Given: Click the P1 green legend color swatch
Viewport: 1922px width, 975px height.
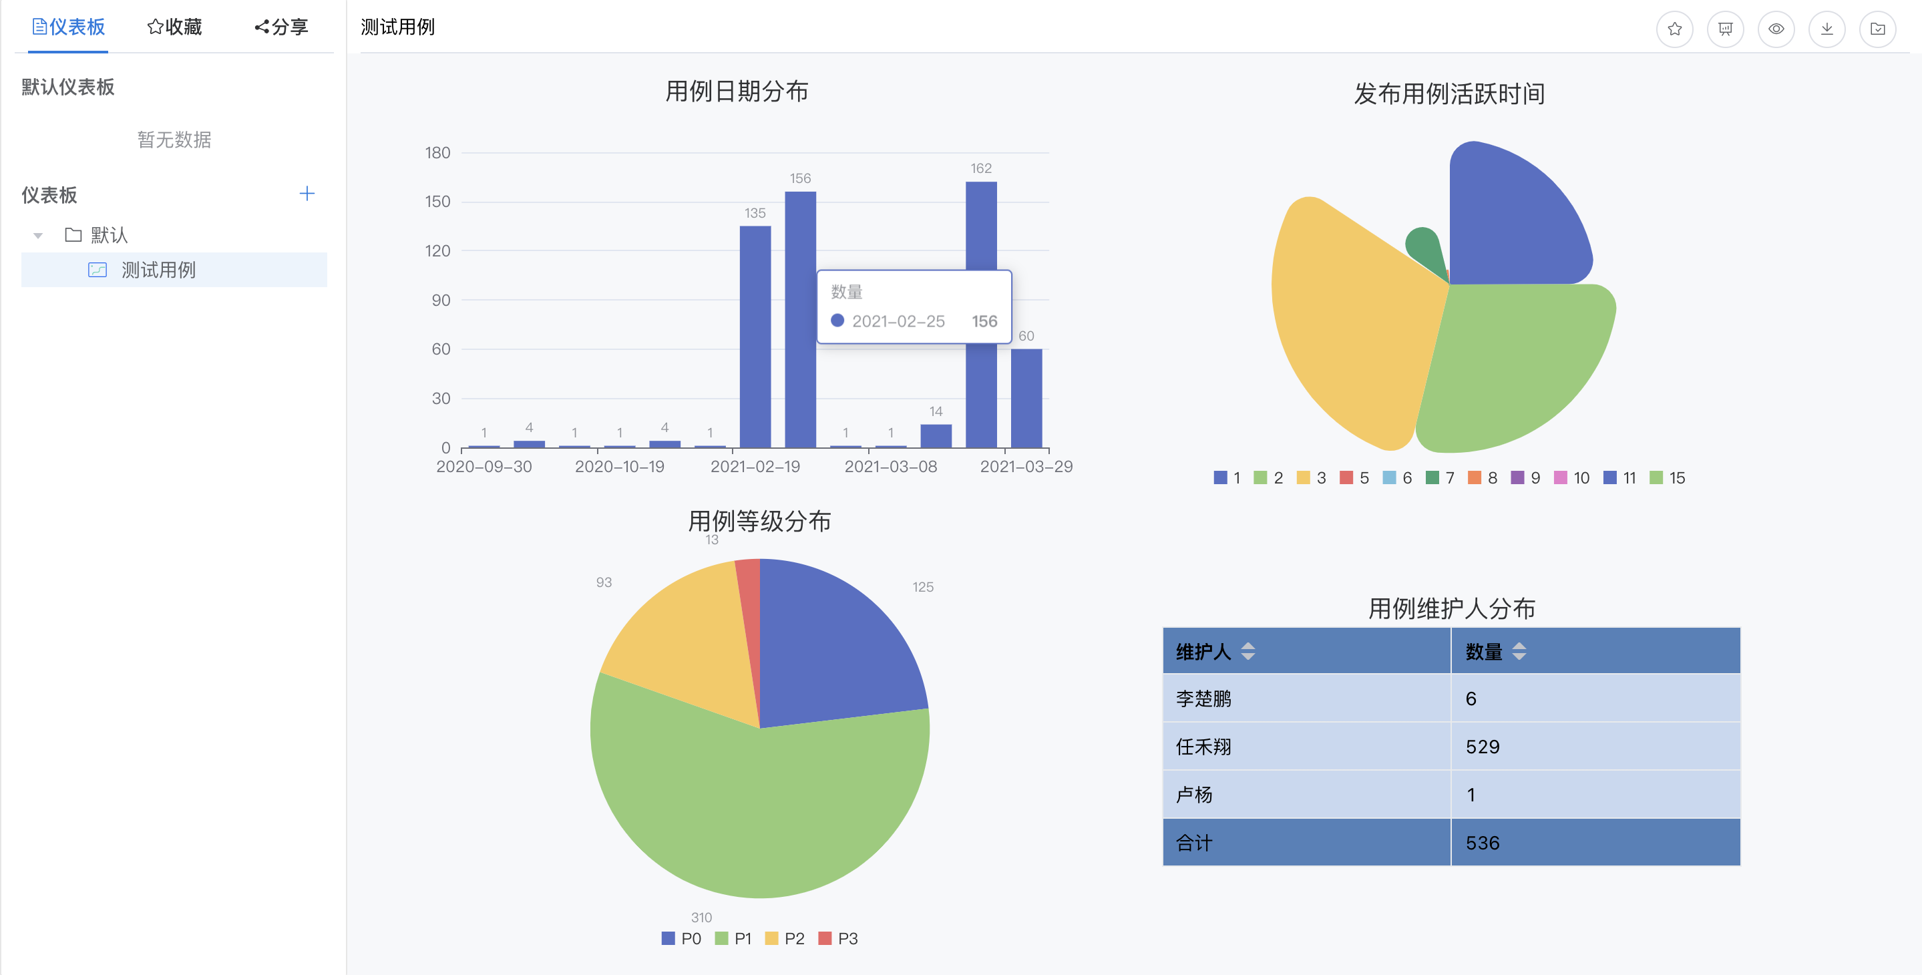Looking at the screenshot, I should click(x=721, y=938).
